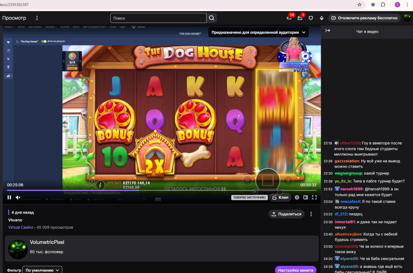Click video title Vkusno
This screenshot has height=273, width=413.
[15, 220]
